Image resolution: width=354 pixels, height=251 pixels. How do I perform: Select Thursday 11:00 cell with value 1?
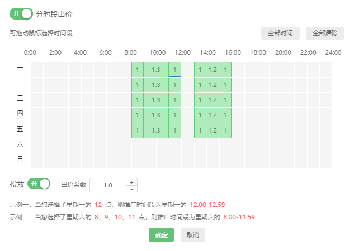(x=174, y=115)
